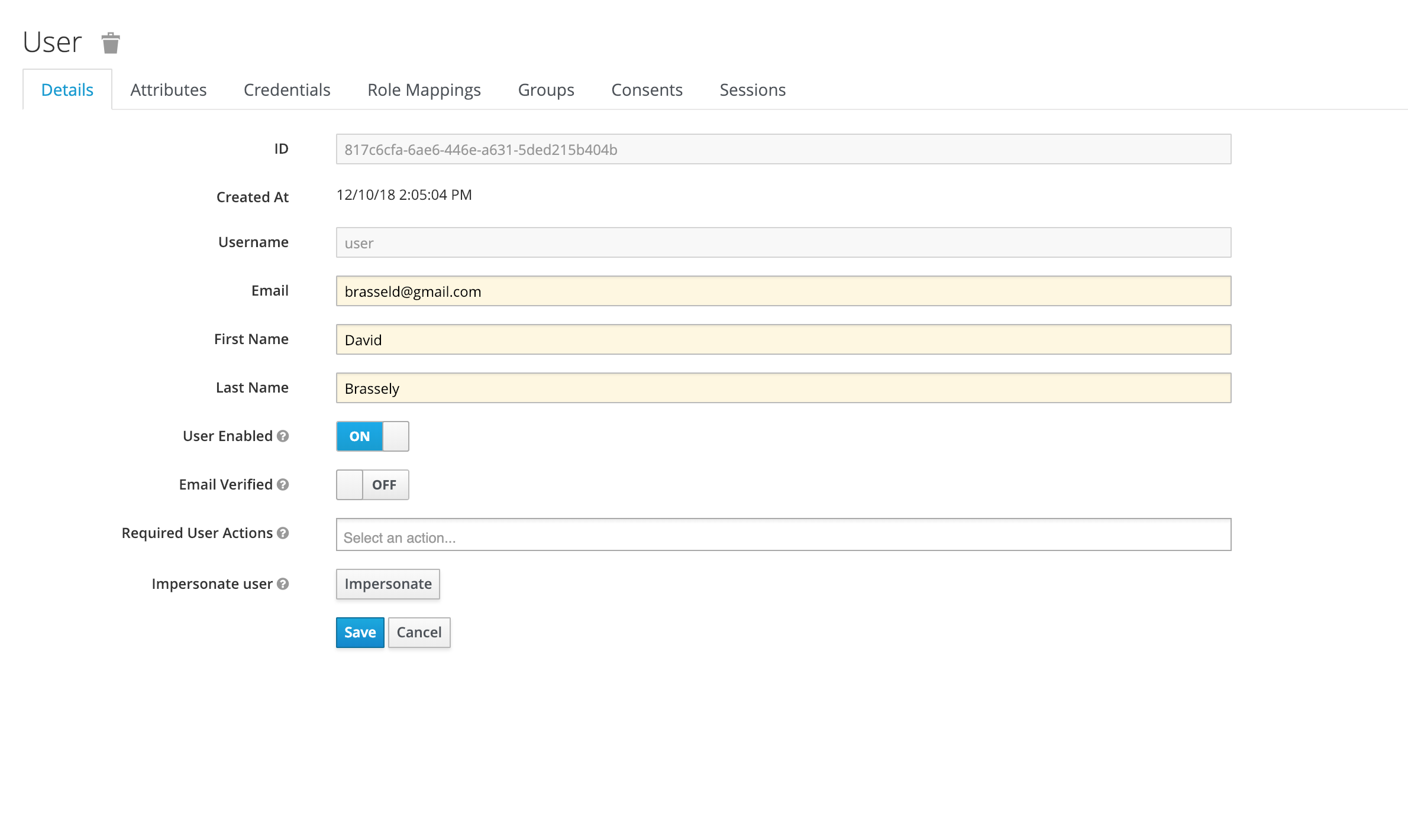The width and height of the screenshot is (1408, 823).
Task: Open the Role Mappings tab
Action: click(x=424, y=90)
